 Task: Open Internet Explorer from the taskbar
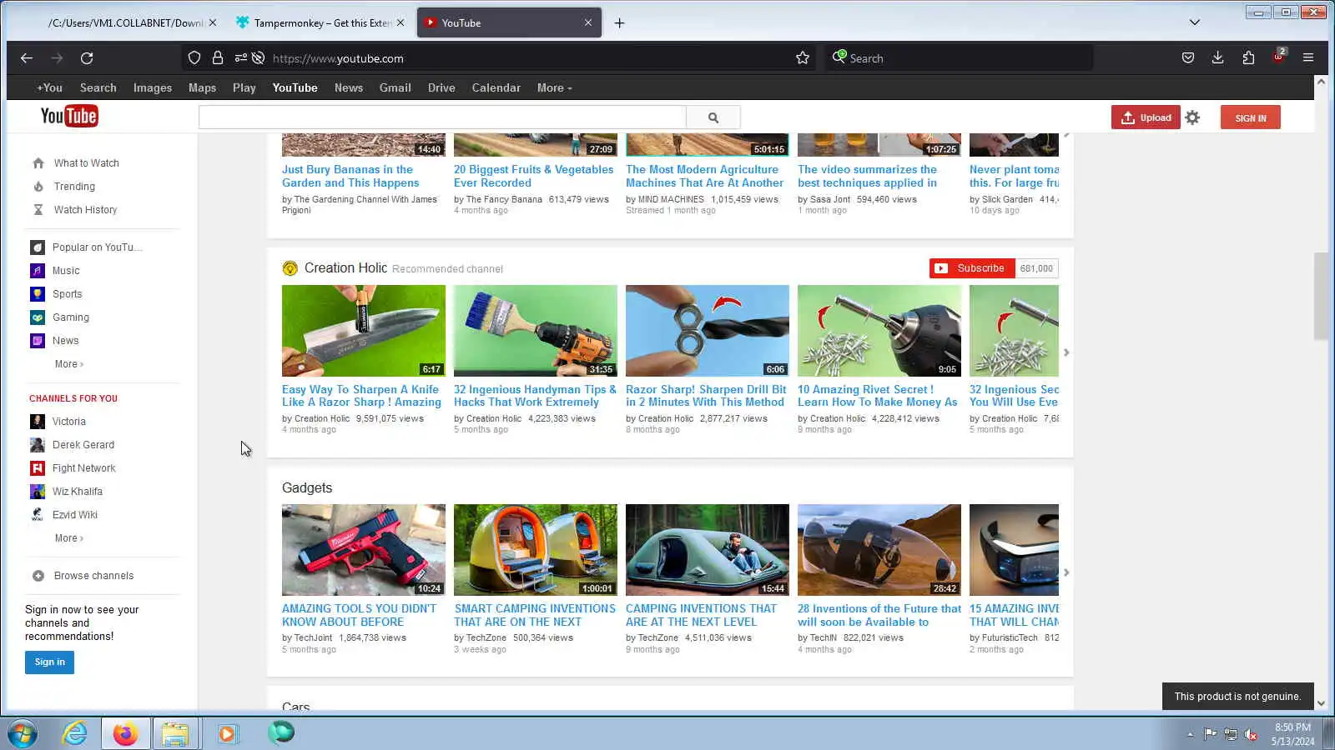coord(75,733)
